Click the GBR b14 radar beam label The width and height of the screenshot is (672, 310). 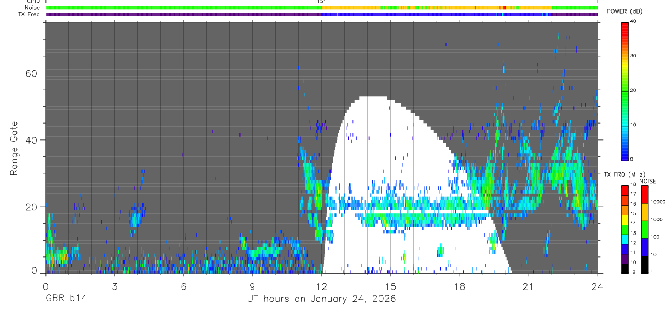pyautogui.click(x=65, y=299)
